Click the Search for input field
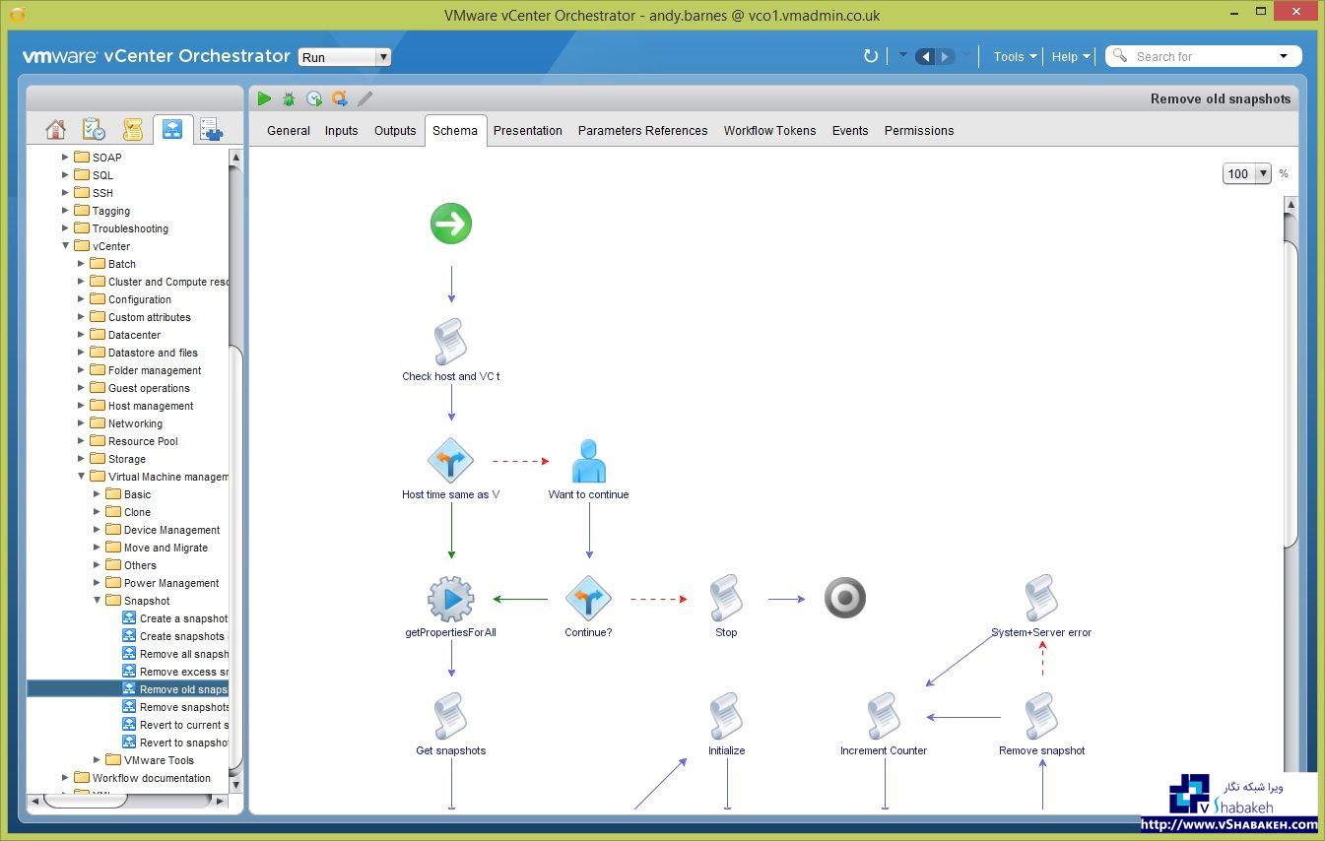This screenshot has height=841, width=1325. 1203,56
